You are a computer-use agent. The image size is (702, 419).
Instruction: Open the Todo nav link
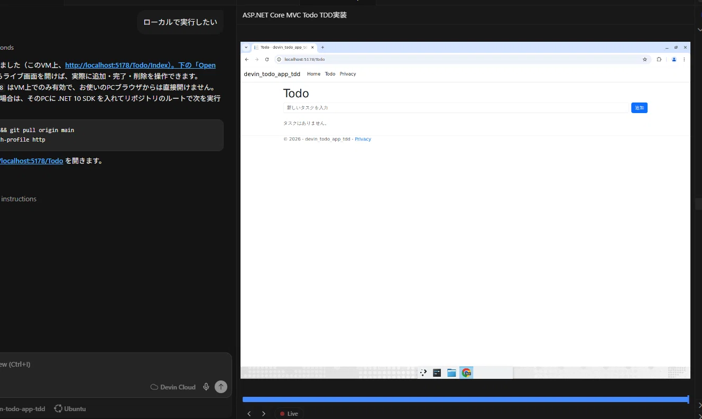[330, 74]
